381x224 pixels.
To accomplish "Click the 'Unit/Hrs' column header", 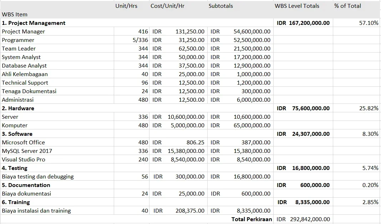I will pyautogui.click(x=126, y=6).
